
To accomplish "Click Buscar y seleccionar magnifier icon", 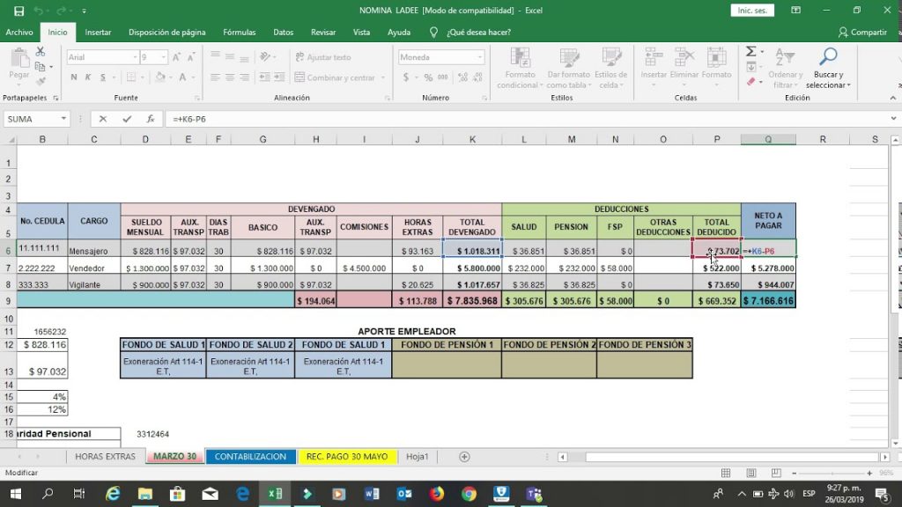I will point(828,55).
